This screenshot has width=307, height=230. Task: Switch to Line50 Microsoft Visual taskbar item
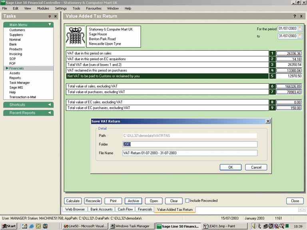tap(86, 226)
